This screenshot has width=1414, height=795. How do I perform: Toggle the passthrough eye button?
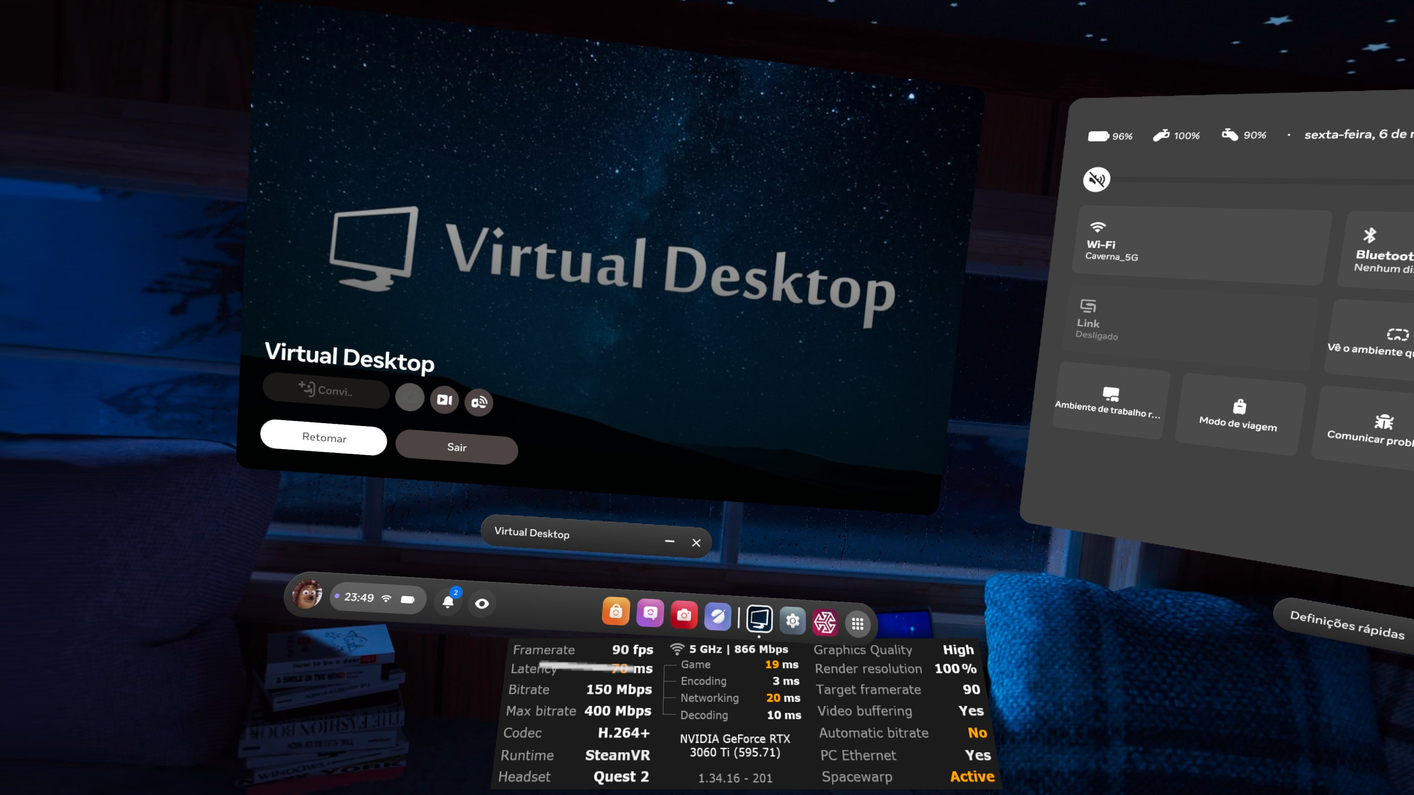tap(482, 603)
